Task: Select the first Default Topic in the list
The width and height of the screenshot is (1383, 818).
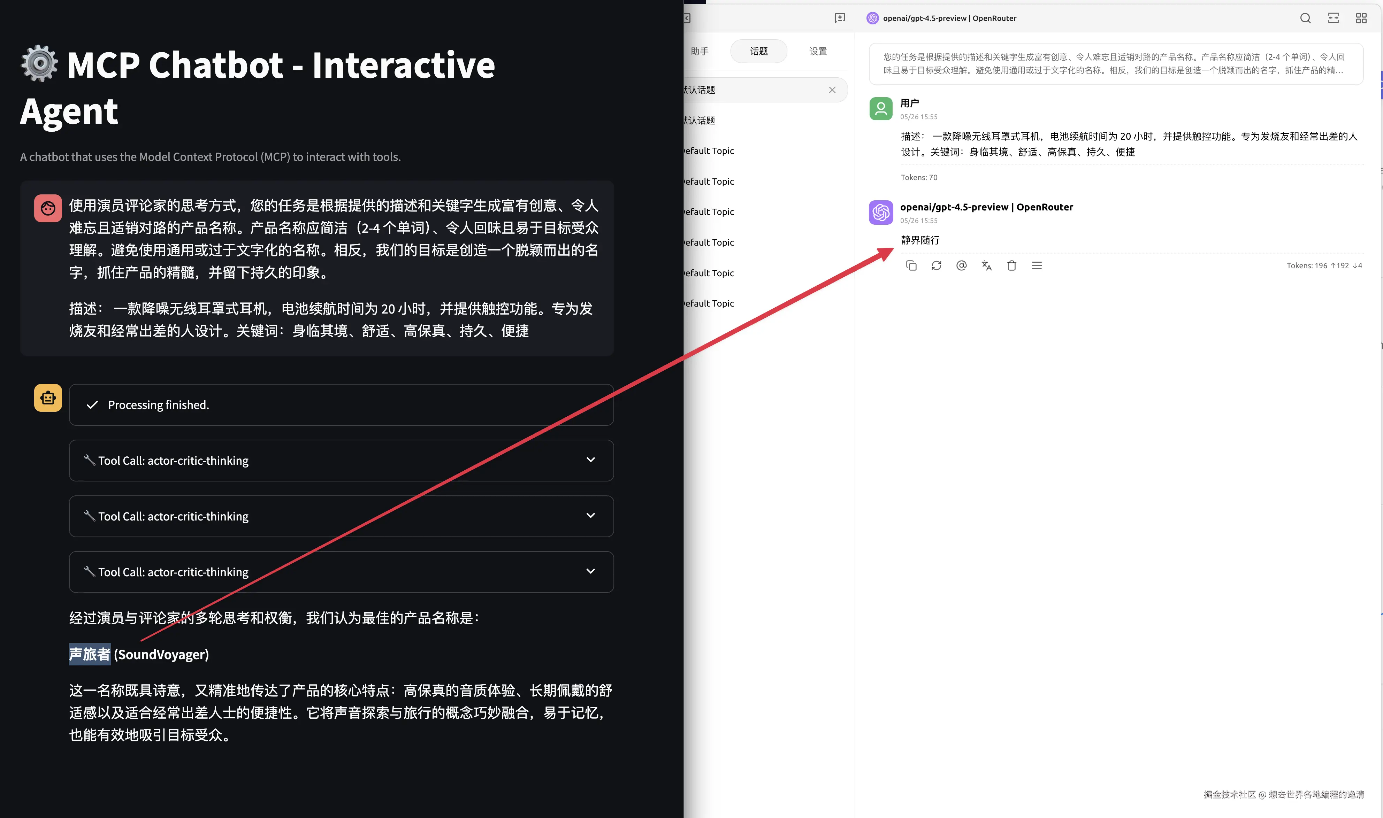Action: [x=708, y=151]
